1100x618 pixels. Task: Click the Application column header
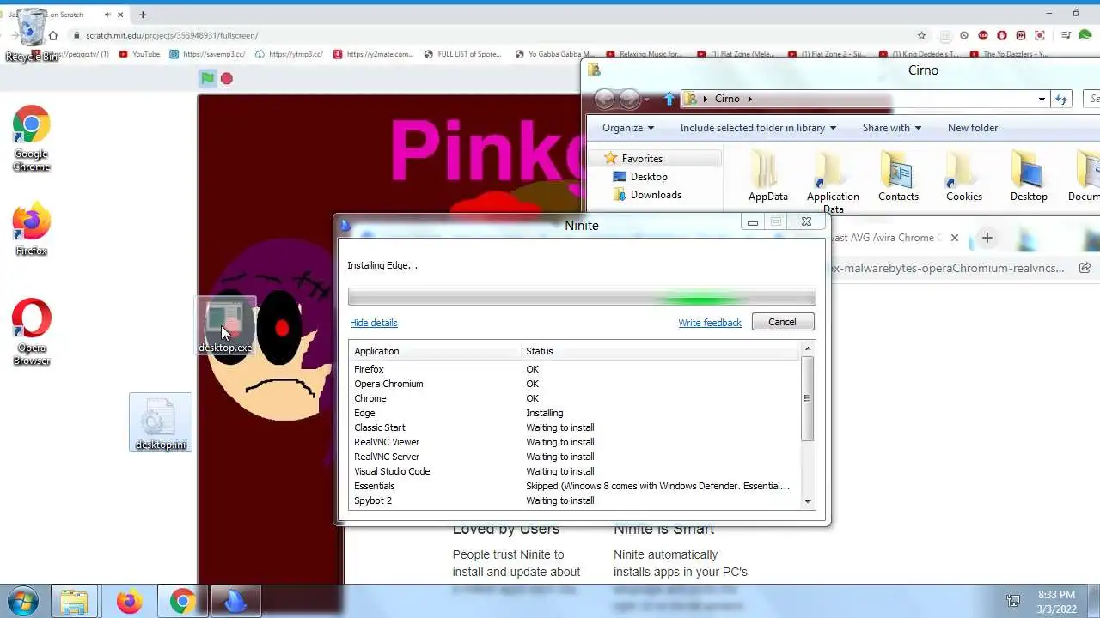(x=437, y=351)
